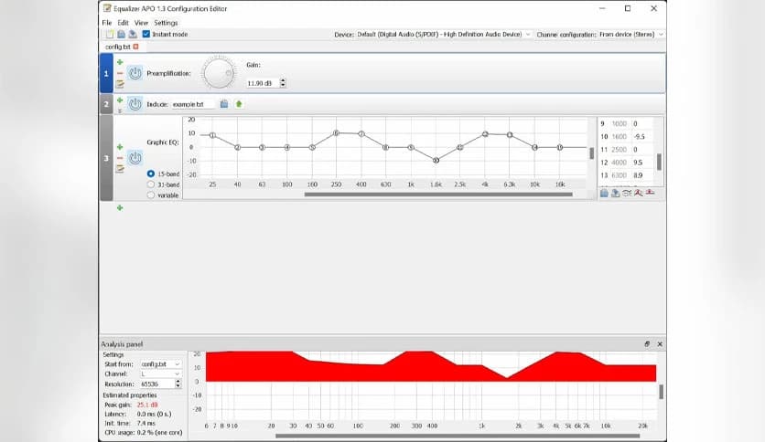Open the File menu
This screenshot has height=442, width=765.
point(107,23)
